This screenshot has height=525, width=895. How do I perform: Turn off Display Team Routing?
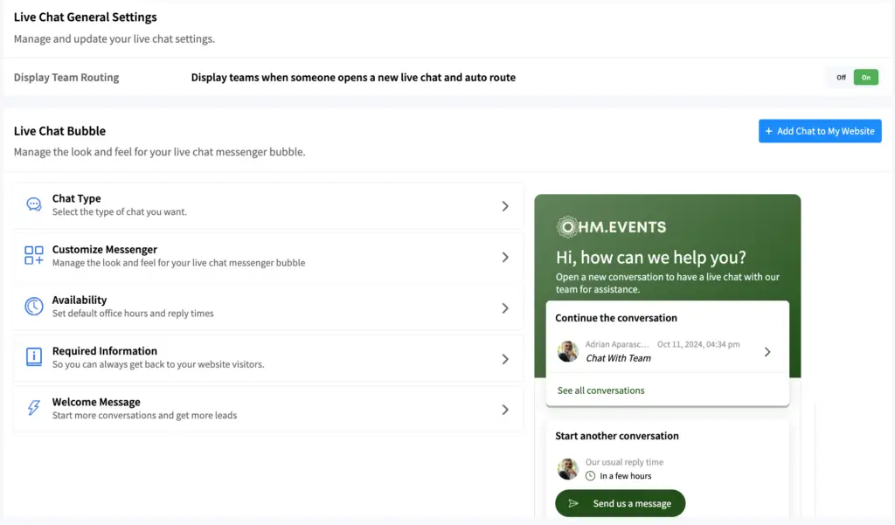click(x=841, y=77)
